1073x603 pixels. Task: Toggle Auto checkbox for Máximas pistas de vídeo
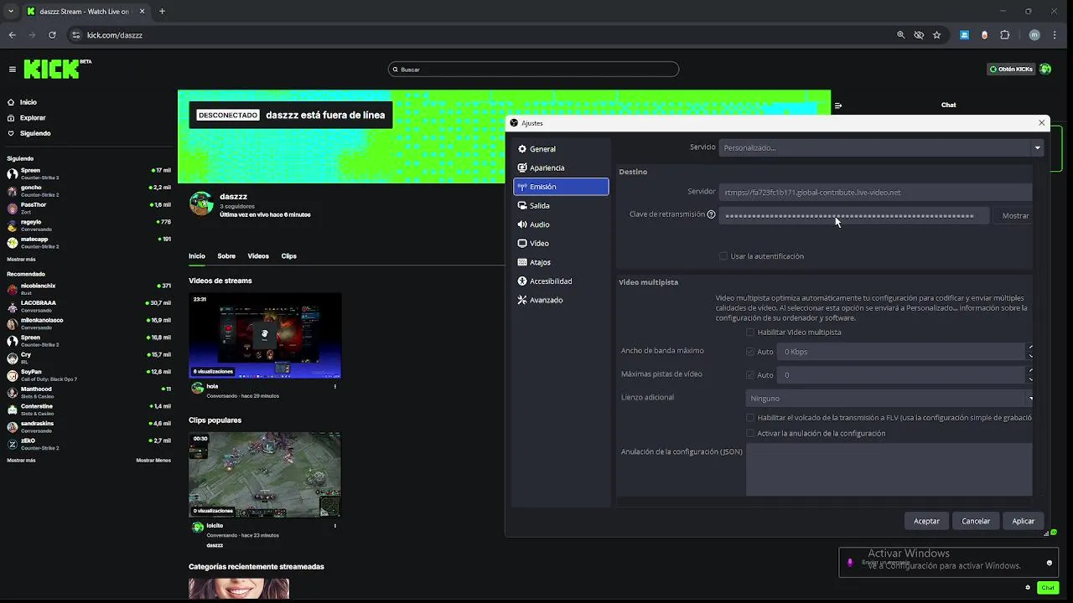coord(750,375)
